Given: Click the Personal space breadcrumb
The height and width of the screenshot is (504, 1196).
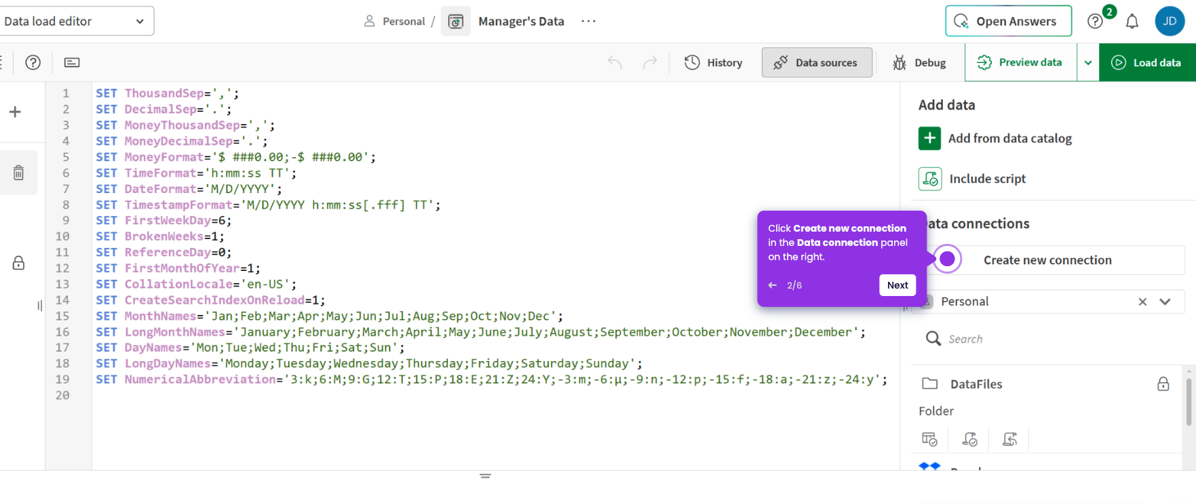Looking at the screenshot, I should pyautogui.click(x=395, y=21).
